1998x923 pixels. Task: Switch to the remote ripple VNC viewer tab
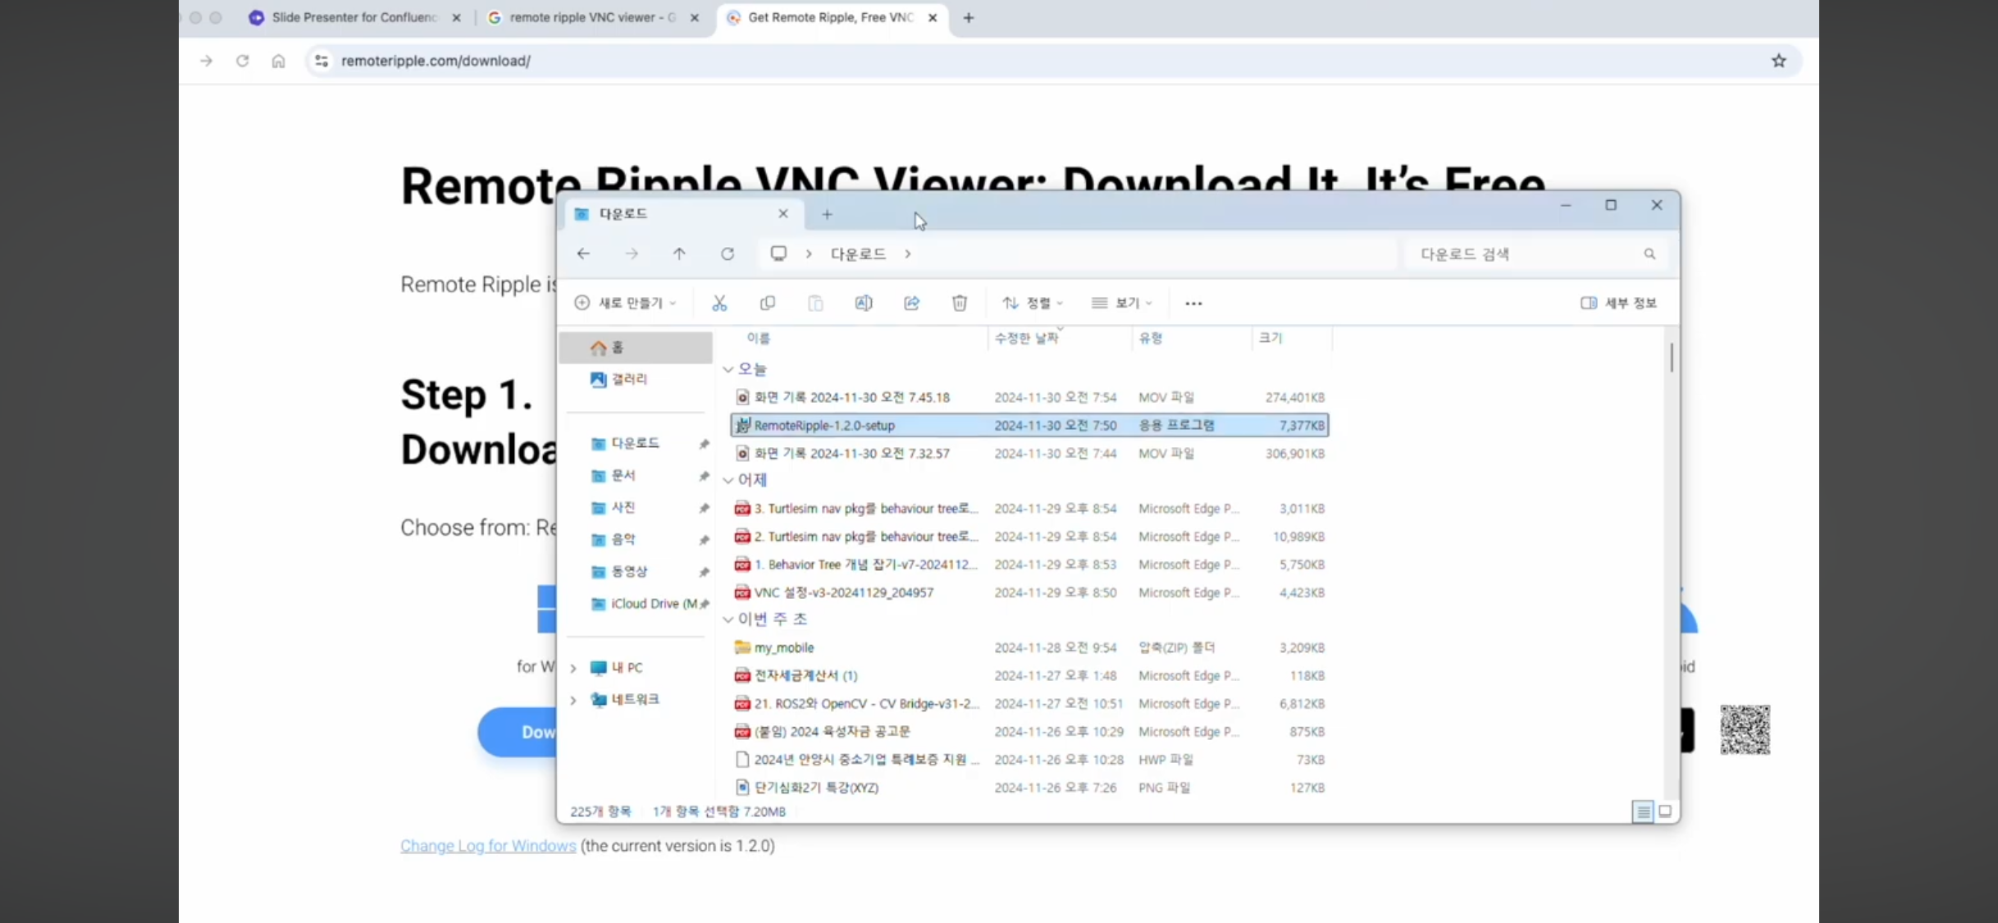coord(592,17)
